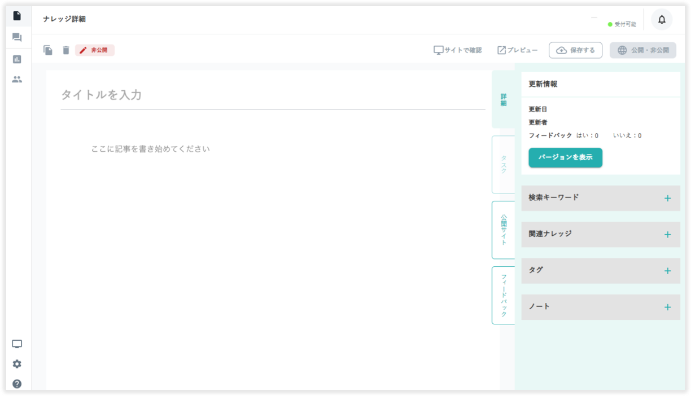The height and width of the screenshot is (396, 691).
Task: Delete knowledge using the trash icon
Action: point(66,50)
